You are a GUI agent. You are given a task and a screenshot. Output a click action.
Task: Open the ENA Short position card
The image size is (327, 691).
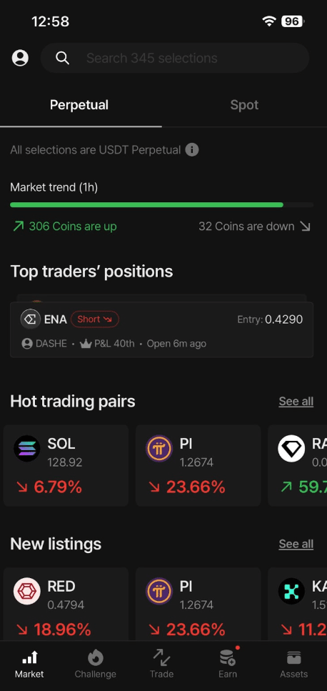(162, 329)
